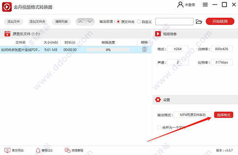Click 客服QQ link text
The image size is (238, 155).
[x=47, y=151]
